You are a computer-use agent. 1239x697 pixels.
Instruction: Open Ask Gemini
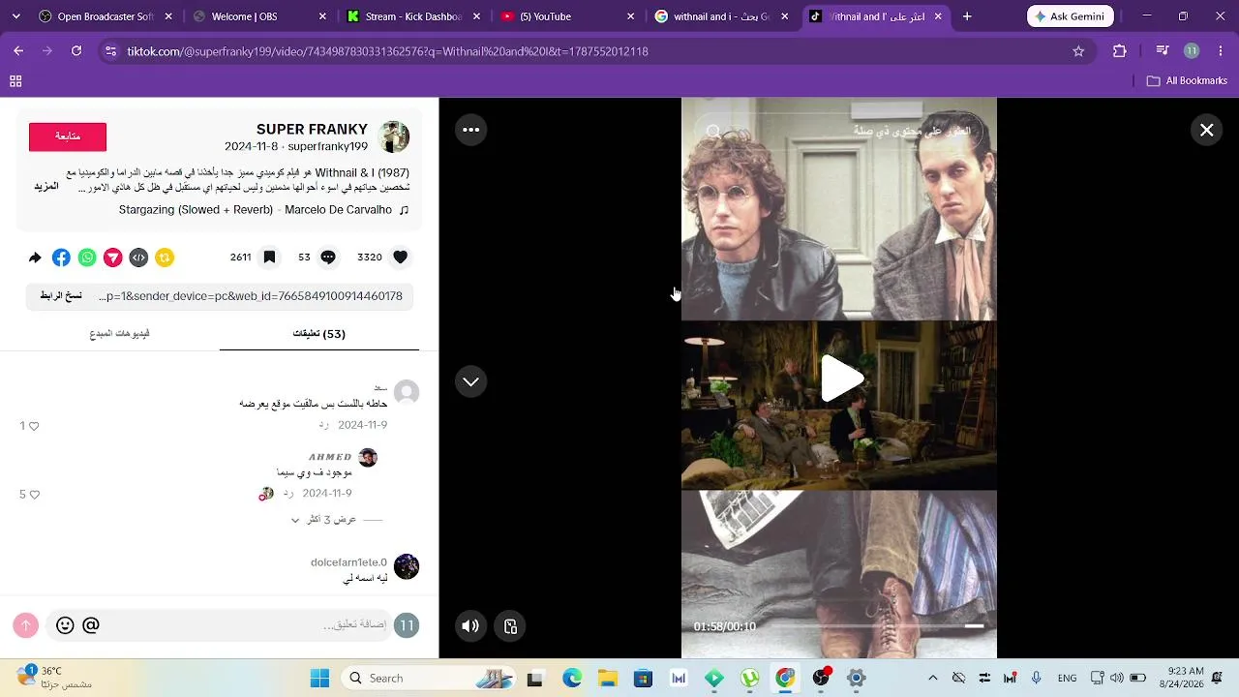tap(1071, 16)
